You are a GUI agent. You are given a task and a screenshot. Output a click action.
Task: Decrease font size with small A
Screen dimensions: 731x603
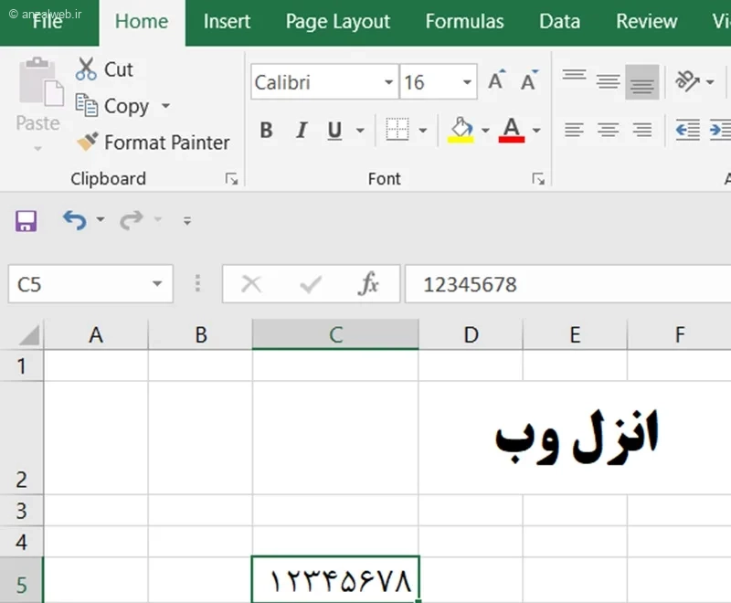(x=529, y=81)
